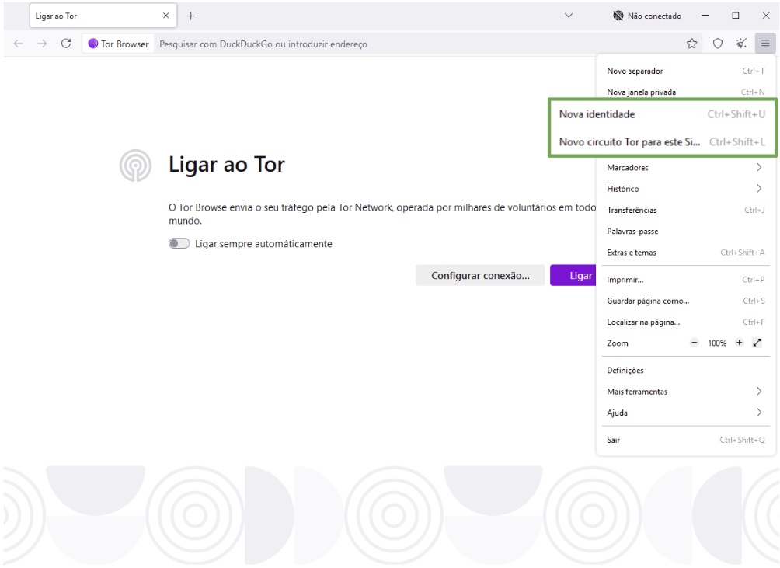
Task: Enable 'Ligar sempre automaticamente' toggle
Action: click(179, 243)
